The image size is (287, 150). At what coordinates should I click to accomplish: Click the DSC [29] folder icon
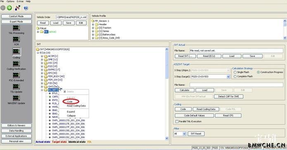46,63
